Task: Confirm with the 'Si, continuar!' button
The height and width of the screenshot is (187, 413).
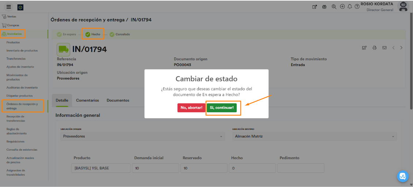Action: coord(222,108)
